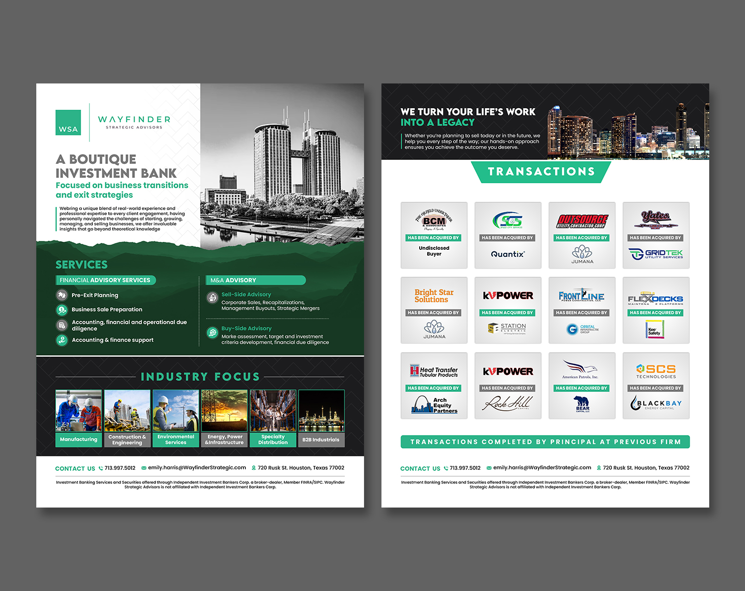The image size is (745, 591).
Task: Select the Specialty Distribution photo
Action: pos(273,411)
